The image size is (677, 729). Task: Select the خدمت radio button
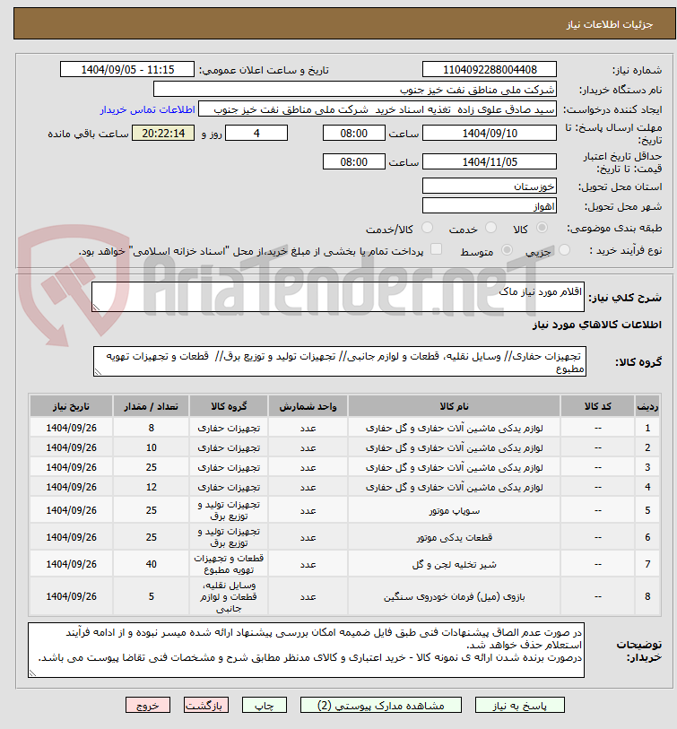[490, 228]
